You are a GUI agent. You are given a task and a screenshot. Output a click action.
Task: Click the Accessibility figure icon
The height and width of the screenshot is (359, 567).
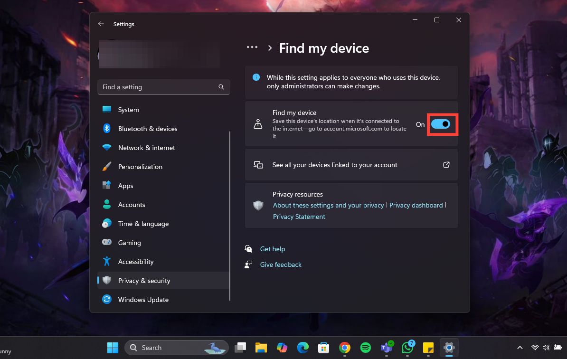[107, 262]
